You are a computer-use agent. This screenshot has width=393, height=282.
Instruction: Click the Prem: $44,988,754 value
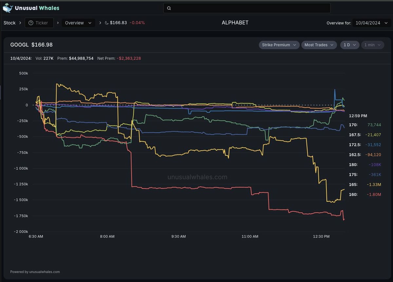75,58
